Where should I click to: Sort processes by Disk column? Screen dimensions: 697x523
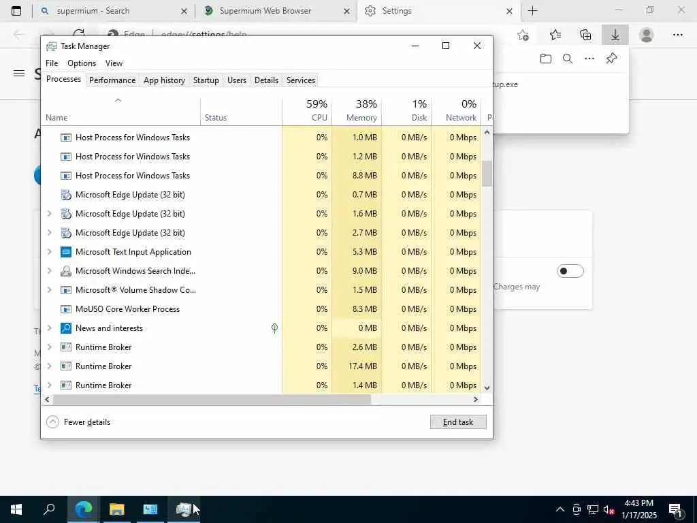pos(407,110)
